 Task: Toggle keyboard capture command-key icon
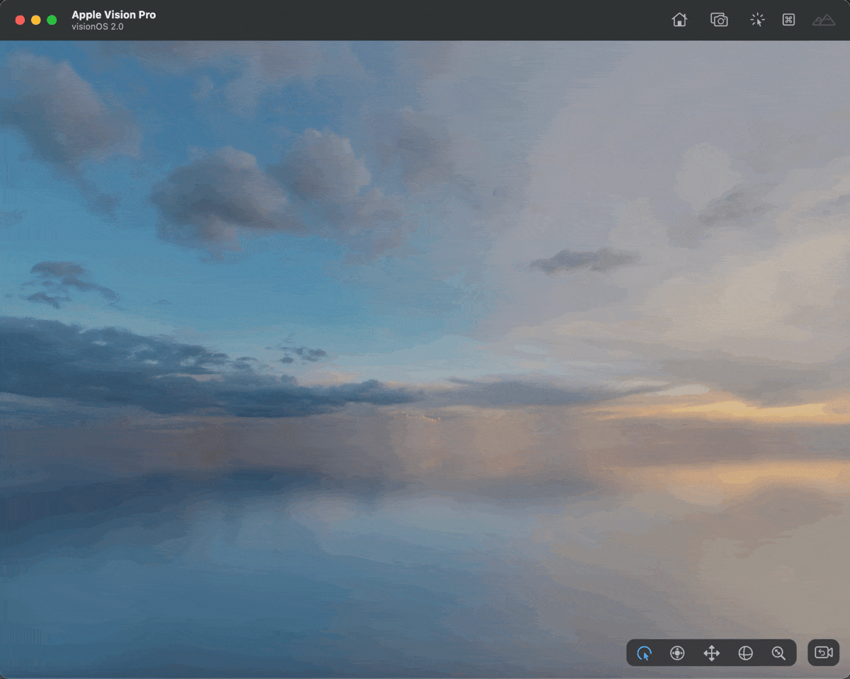[788, 20]
